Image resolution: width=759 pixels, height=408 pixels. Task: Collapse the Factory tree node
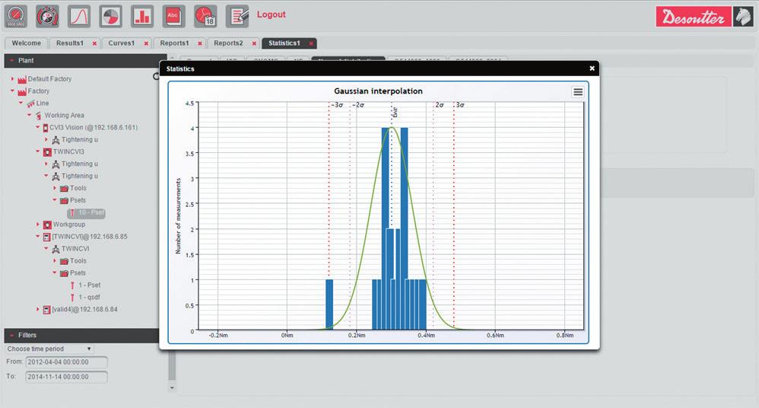13,91
